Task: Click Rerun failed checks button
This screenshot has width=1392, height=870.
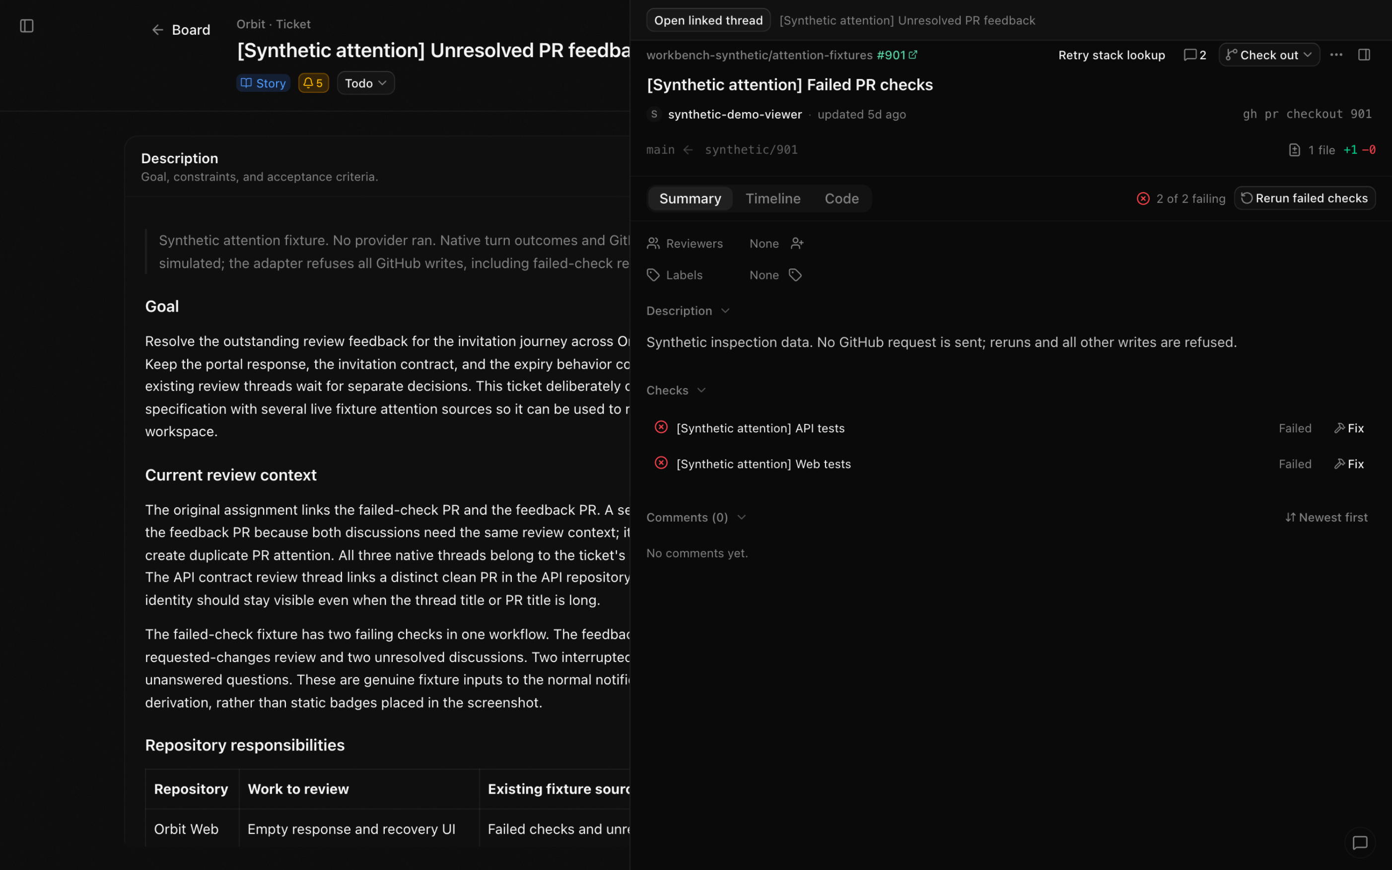Action: pyautogui.click(x=1305, y=199)
